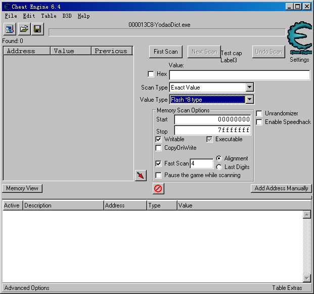
Task: Click the open process icon
Action: 10,29
